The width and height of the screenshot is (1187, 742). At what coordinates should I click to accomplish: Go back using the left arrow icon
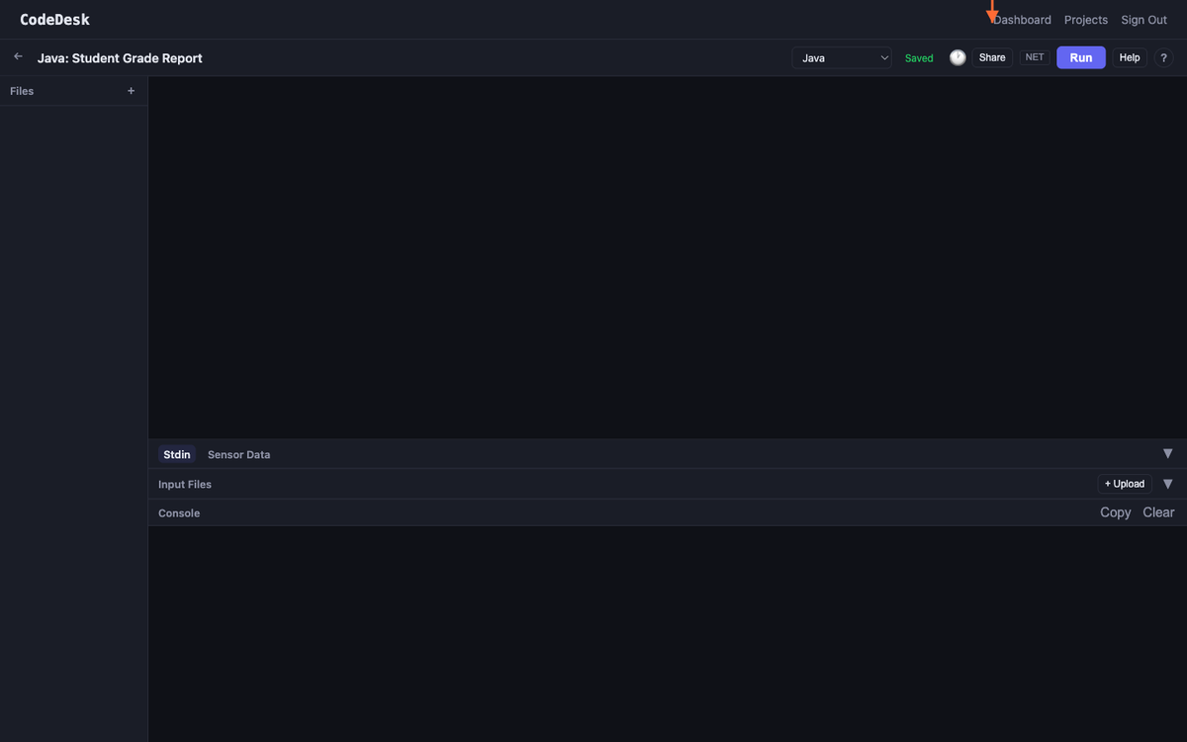click(18, 57)
